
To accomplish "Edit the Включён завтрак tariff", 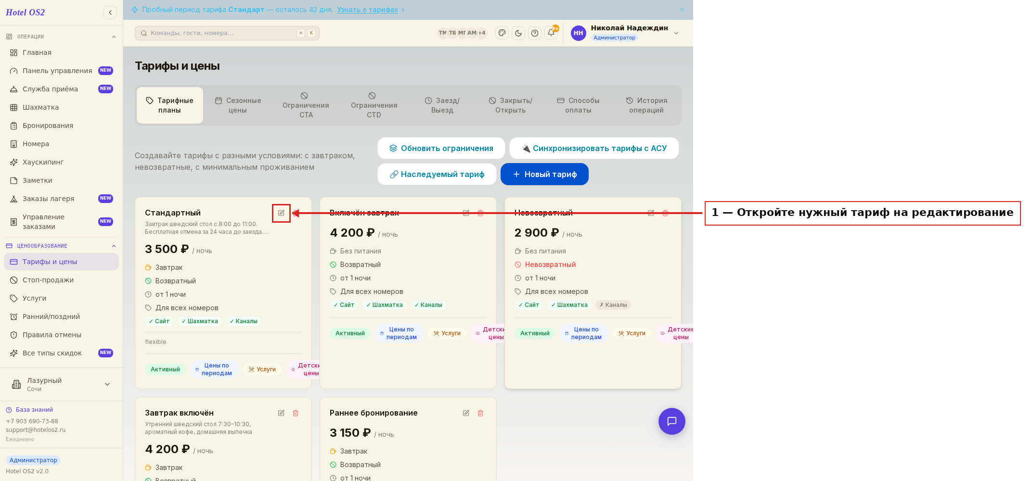I will (x=466, y=213).
